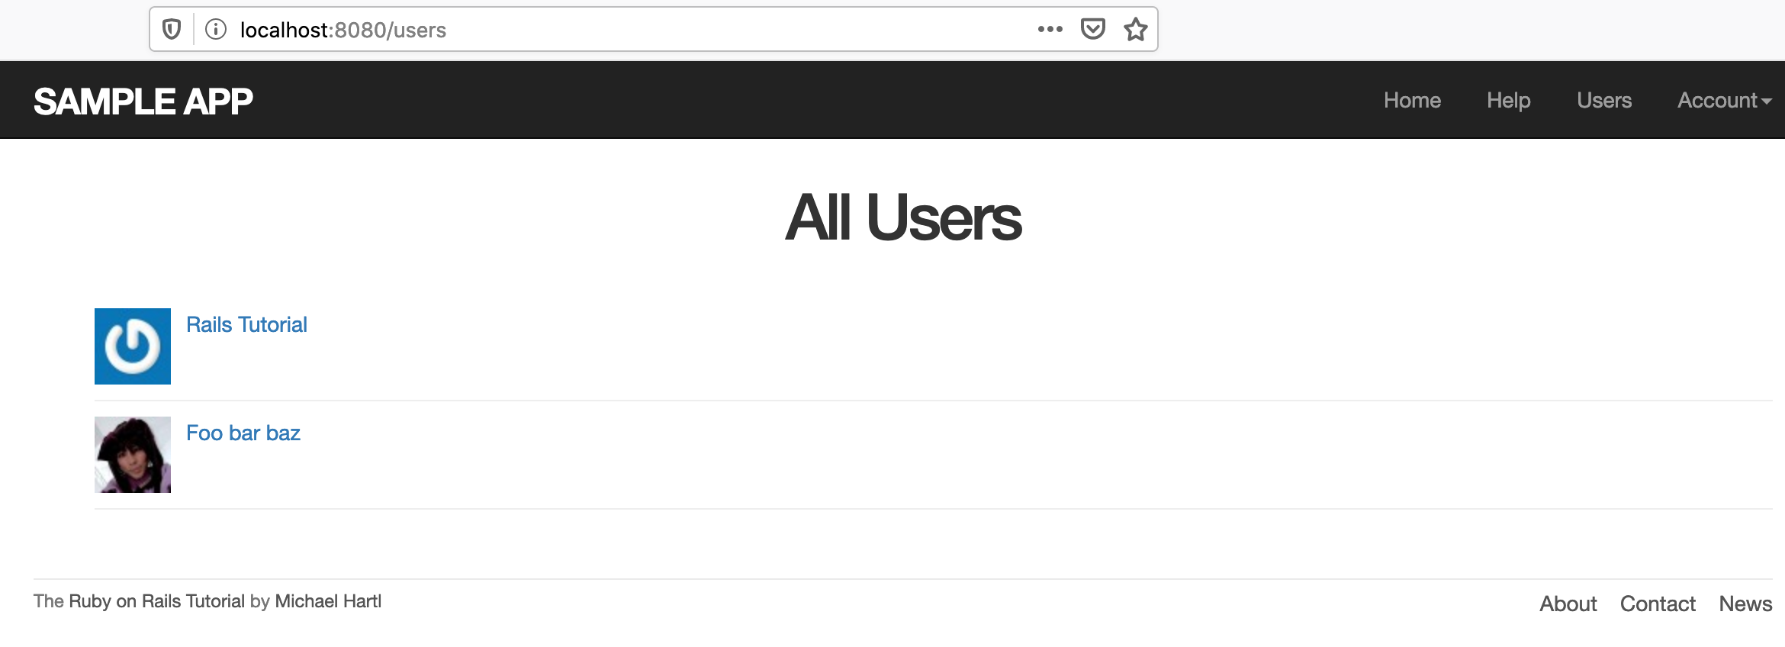1785x647 pixels.
Task: Open the Contact footer link
Action: 1658,604
